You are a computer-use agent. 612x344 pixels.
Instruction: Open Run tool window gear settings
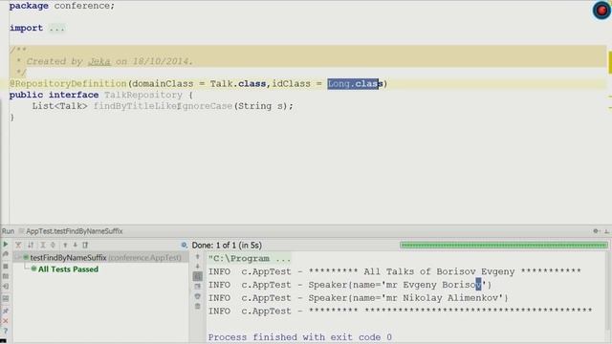click(596, 231)
